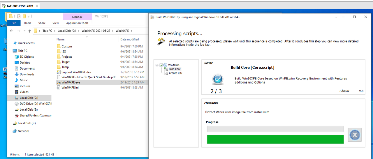This screenshot has width=373, height=159.
Task: Select the Temp folder
Action: point(65,67)
